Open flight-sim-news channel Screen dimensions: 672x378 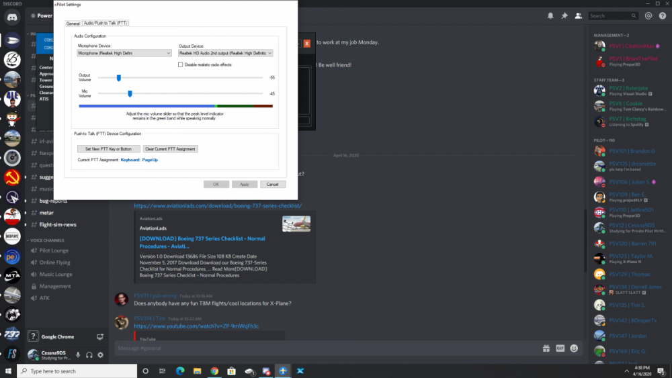click(58, 225)
